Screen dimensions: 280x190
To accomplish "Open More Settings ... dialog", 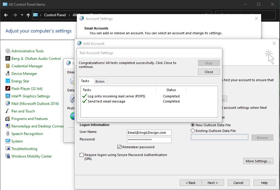I will (258, 161).
